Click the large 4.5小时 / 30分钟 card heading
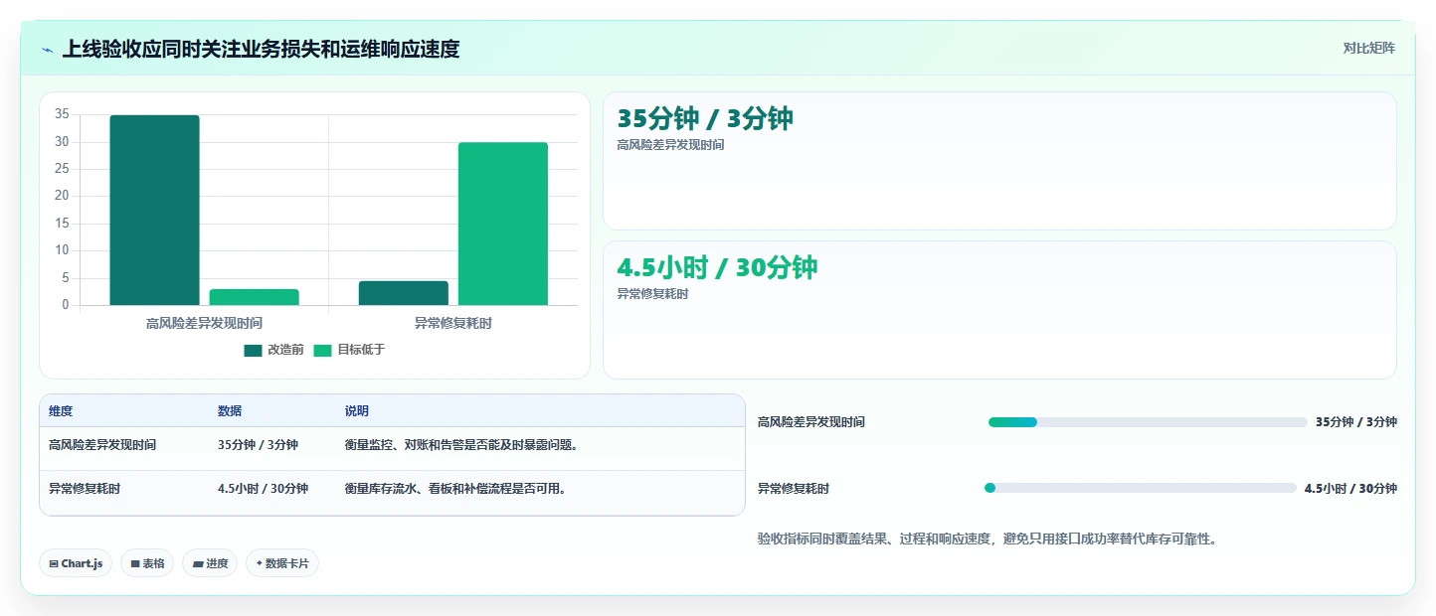Image resolution: width=1436 pixels, height=616 pixels. click(717, 267)
